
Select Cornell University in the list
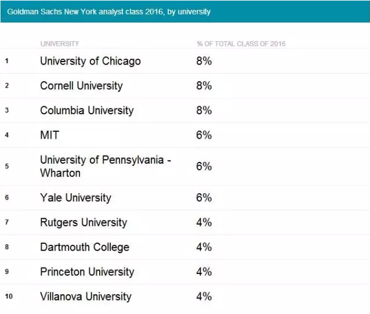coord(81,86)
